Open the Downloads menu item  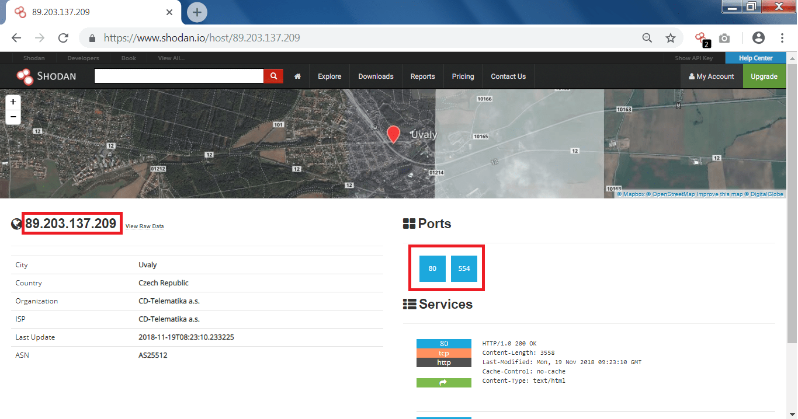376,76
